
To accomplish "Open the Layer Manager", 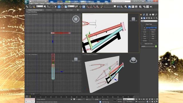I will coord(126,7).
